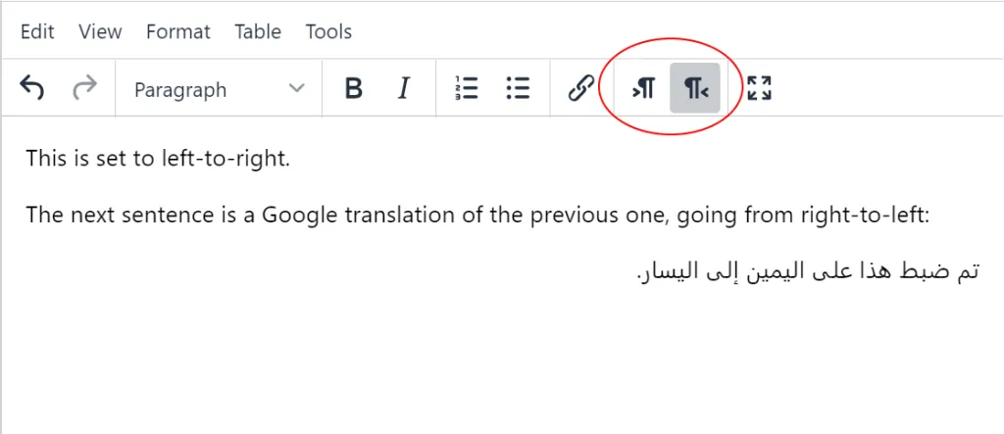
Task: Open the insert link tool
Action: pyautogui.click(x=581, y=89)
